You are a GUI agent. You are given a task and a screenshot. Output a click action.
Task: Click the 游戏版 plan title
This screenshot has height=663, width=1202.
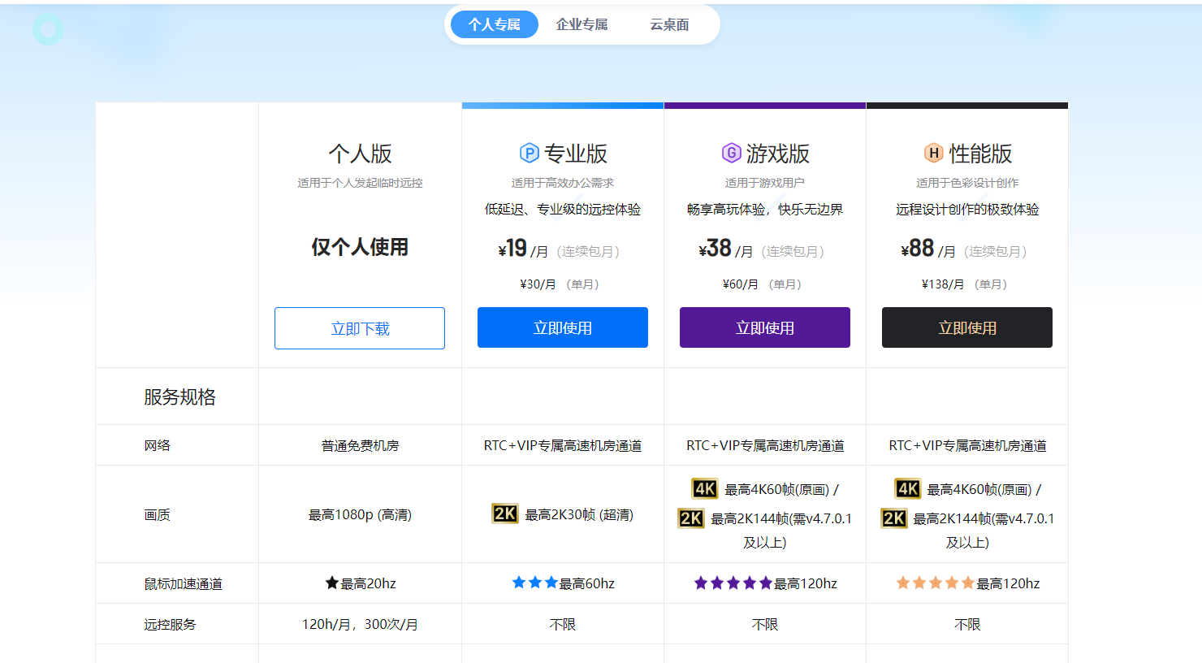(x=778, y=154)
